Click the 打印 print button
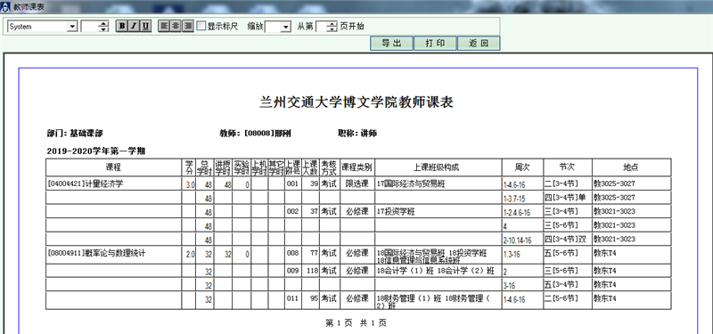 pyautogui.click(x=435, y=43)
